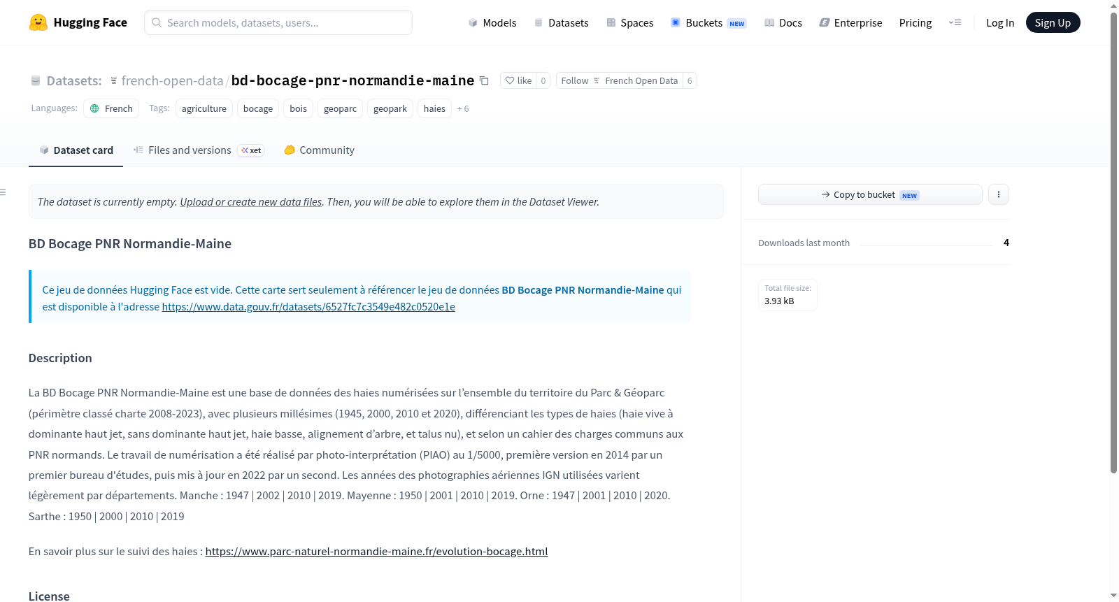Click the License heading
1119x602 pixels.
point(49,596)
